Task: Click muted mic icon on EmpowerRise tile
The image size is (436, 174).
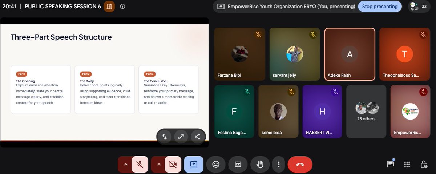Action: pyautogui.click(x=423, y=92)
